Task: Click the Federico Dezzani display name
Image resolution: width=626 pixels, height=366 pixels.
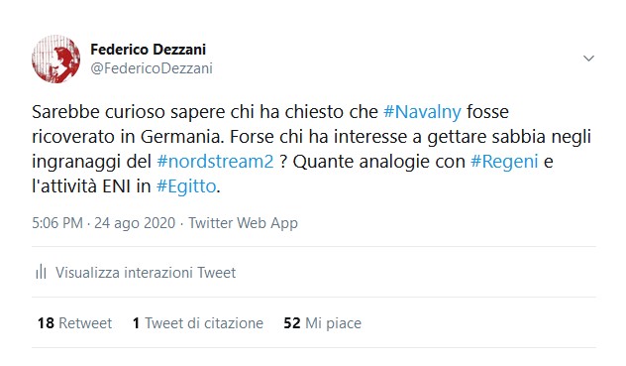Action: coord(149,50)
